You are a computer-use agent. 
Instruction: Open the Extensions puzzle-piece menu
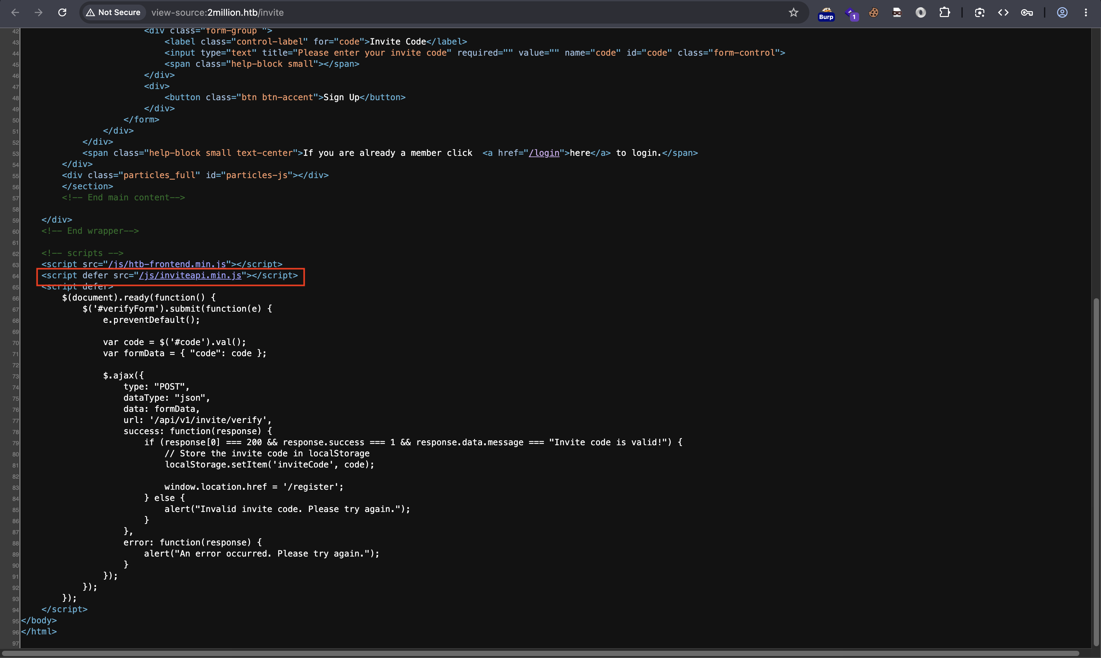[945, 12]
